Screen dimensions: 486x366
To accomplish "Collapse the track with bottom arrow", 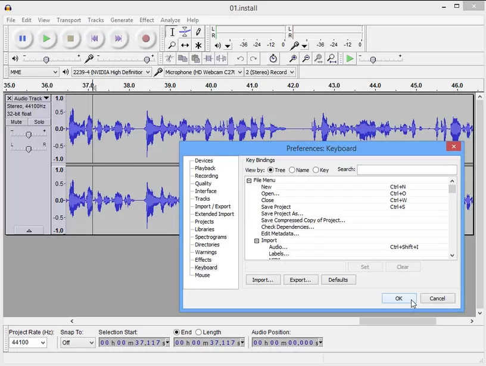I will [x=29, y=231].
